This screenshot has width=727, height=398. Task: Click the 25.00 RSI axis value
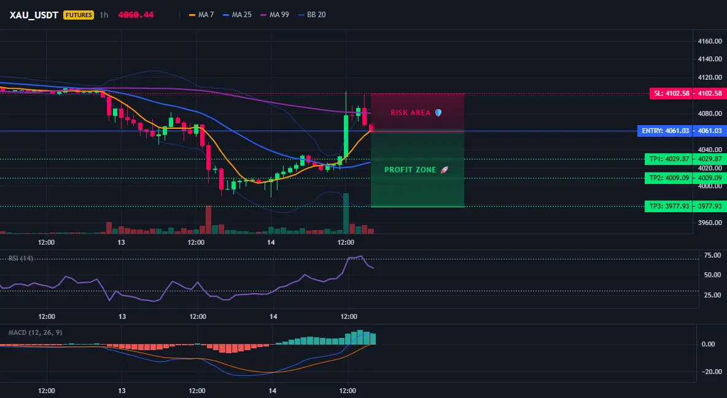tap(712, 295)
